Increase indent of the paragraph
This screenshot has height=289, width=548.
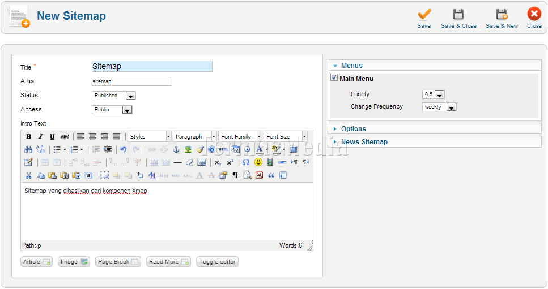[x=108, y=149]
